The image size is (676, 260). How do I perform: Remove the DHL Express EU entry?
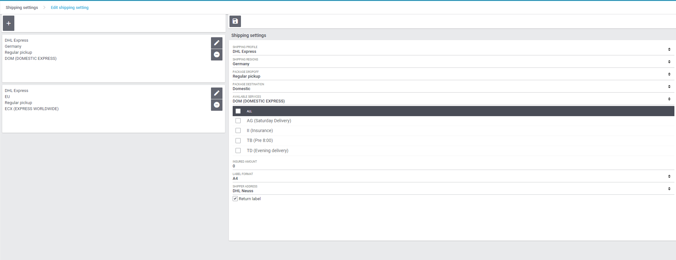pyautogui.click(x=217, y=105)
